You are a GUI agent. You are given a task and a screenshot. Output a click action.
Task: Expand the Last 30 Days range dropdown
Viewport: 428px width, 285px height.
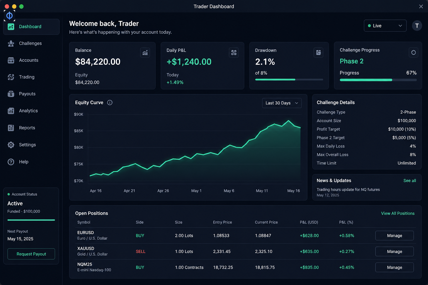(282, 103)
